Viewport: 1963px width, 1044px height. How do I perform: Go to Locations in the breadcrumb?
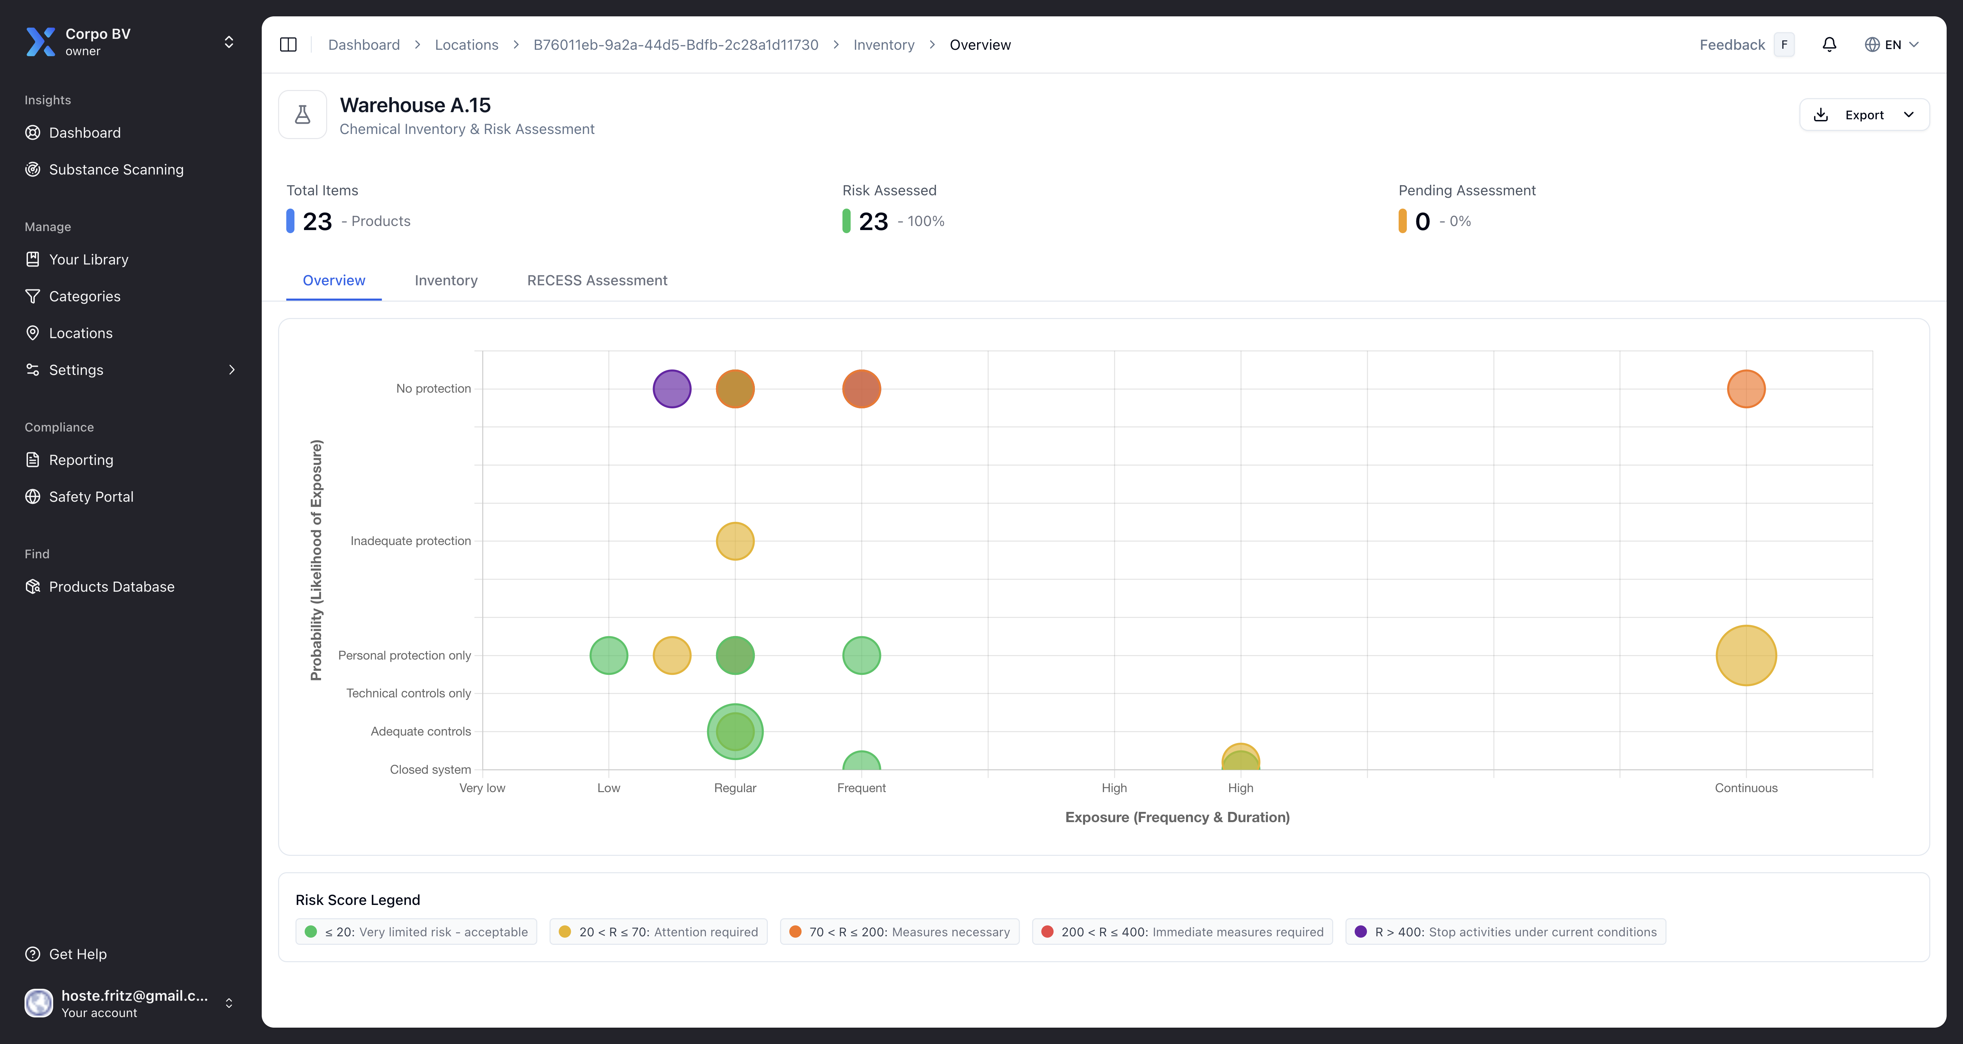[x=466, y=45]
